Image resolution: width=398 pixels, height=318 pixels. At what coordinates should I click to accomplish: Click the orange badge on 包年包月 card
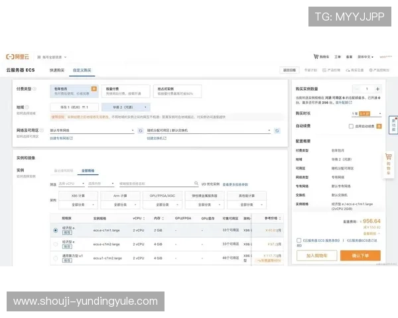(94, 89)
